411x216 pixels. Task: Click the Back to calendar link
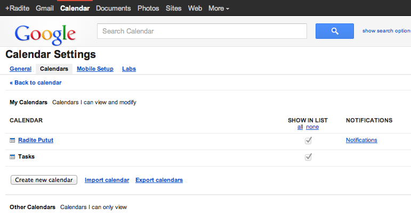tap(36, 82)
